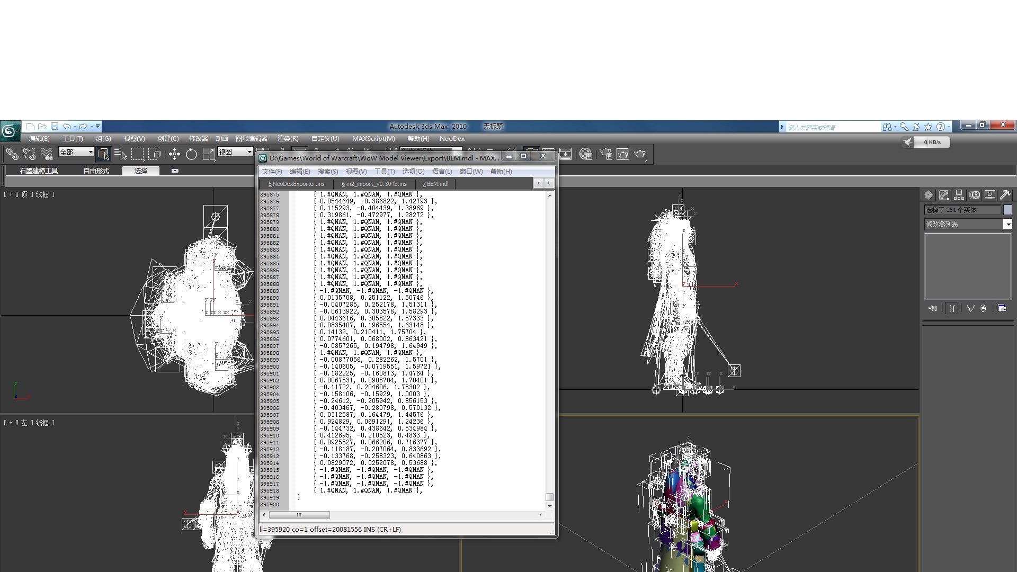Switch to m2_import_v0.304b.ms tab
Viewport: 1017px width, 572px height.
point(374,184)
